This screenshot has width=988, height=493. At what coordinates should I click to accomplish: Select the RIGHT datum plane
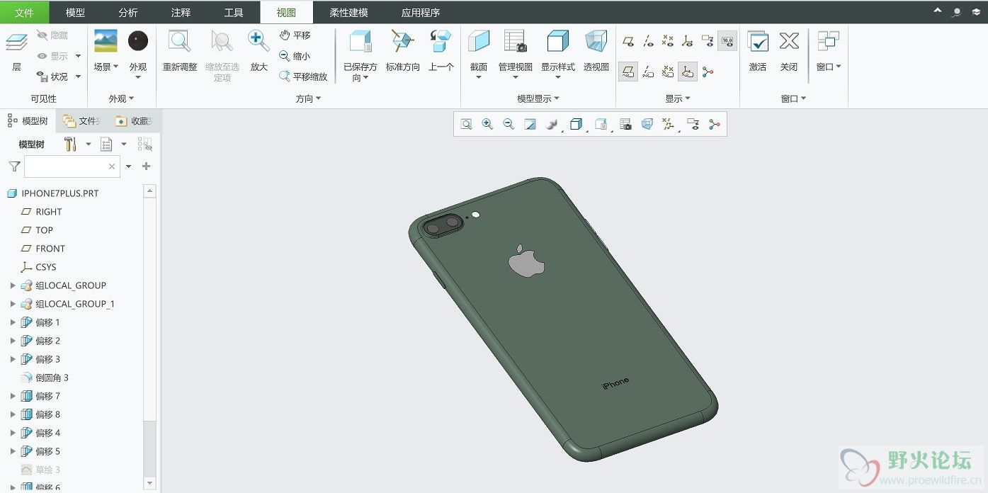point(42,212)
